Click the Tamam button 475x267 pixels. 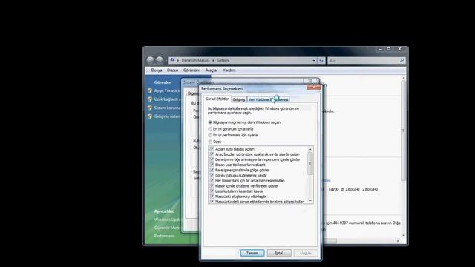point(252,253)
